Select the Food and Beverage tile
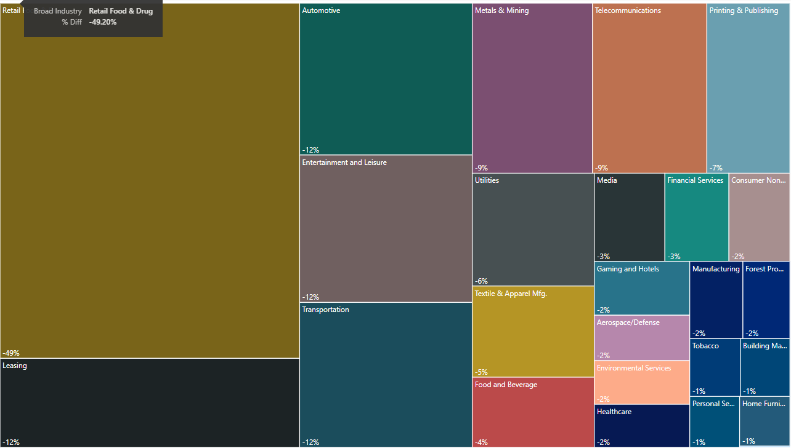The height and width of the screenshot is (448, 791). [533, 412]
